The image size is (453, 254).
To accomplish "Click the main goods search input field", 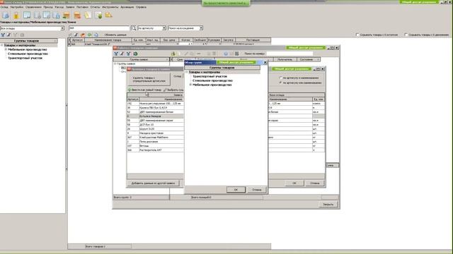I will coord(99,28).
